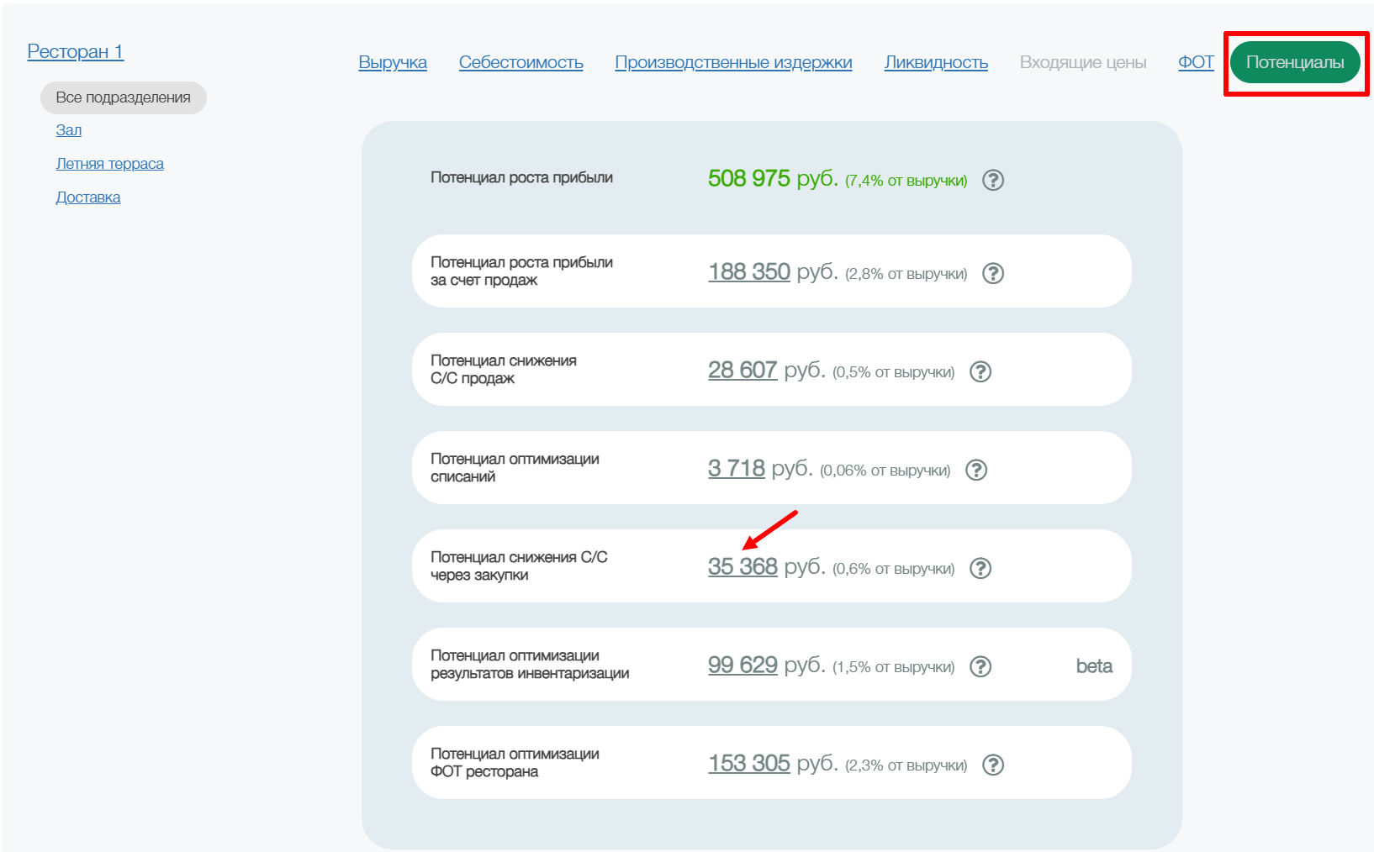
Task: Click question mark next to 28 607 руб.
Action: coord(980,371)
